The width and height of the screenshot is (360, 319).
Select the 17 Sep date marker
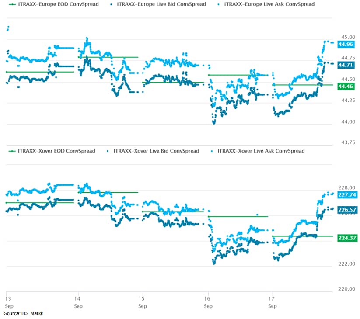coord(273,302)
